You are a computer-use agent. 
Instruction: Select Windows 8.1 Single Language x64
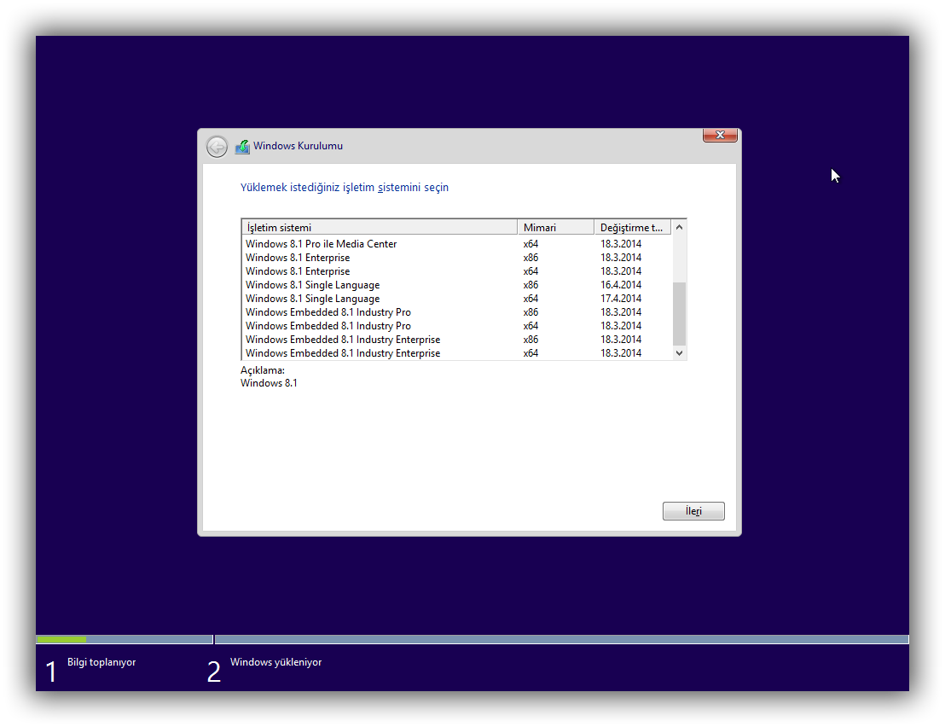pos(457,299)
